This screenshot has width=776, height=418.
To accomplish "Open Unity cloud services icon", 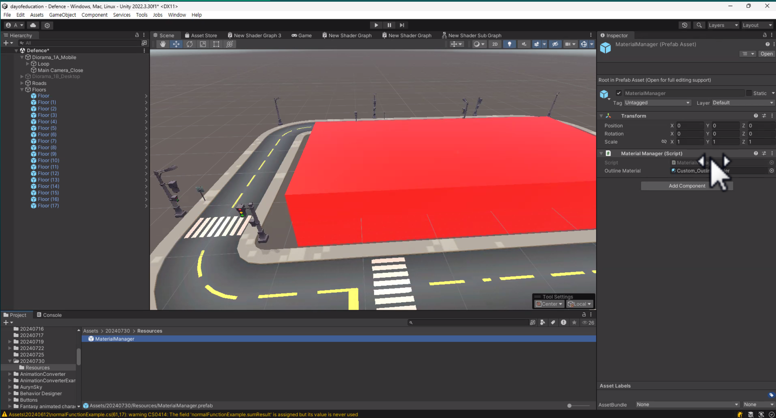I will (33, 25).
